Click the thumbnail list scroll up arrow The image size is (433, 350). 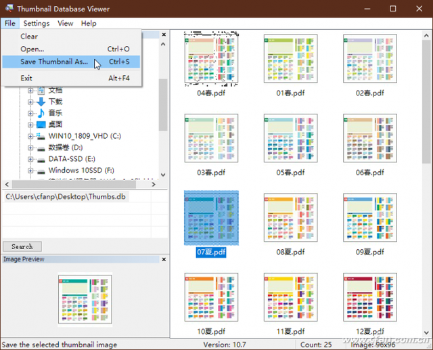[426, 36]
